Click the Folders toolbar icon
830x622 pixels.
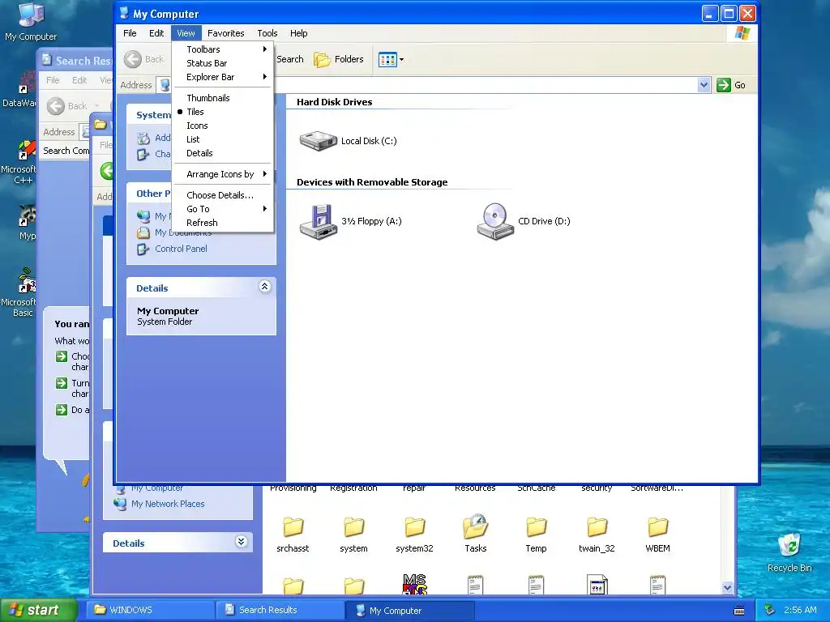pyautogui.click(x=322, y=60)
